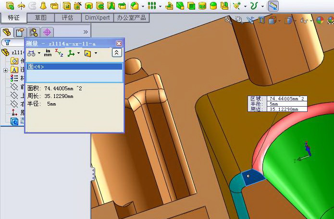Expand XYZ Relative To dropdown arrow

(x=79, y=53)
